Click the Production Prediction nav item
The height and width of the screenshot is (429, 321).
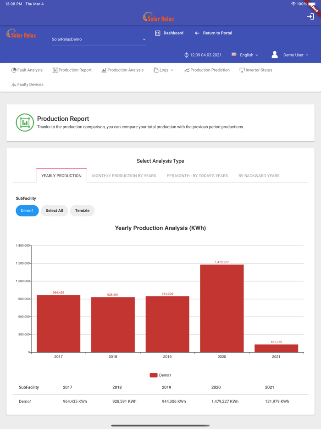(x=207, y=70)
